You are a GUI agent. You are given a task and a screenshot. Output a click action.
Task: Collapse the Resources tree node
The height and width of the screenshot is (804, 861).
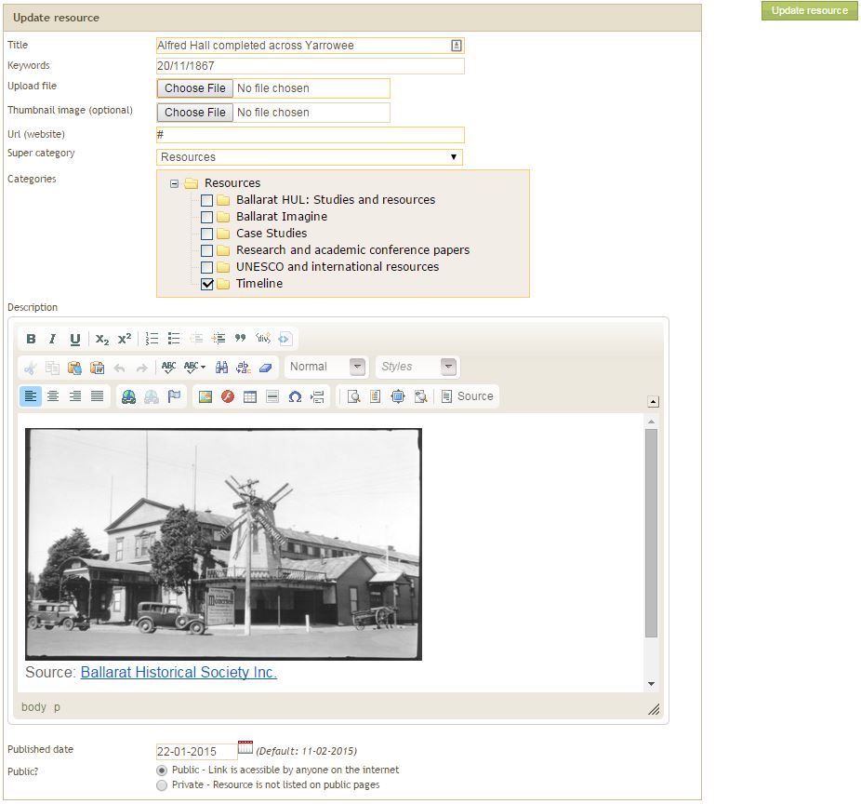(174, 183)
